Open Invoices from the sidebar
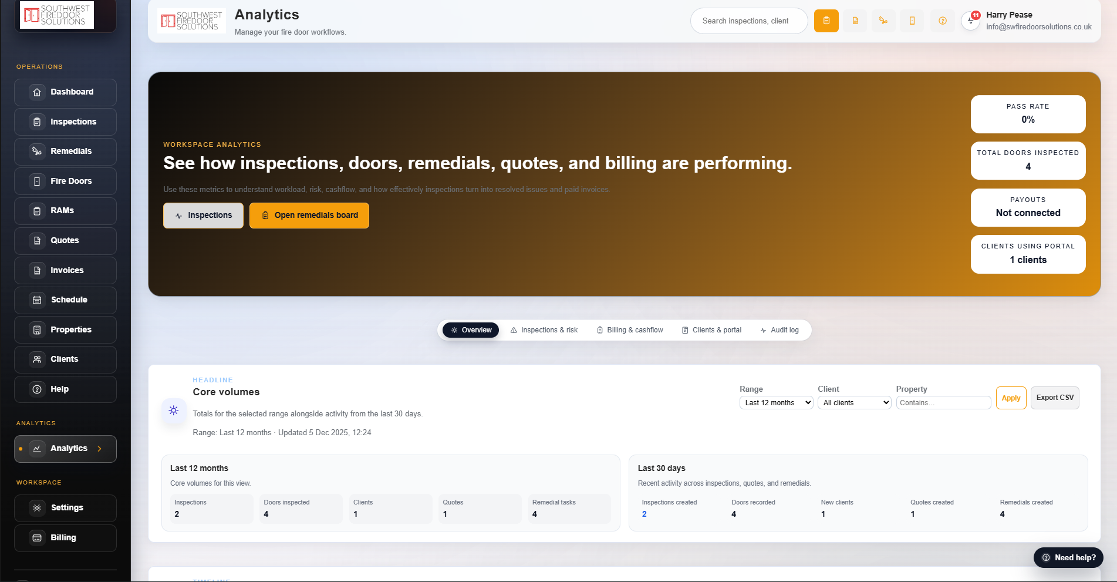 (x=65, y=270)
